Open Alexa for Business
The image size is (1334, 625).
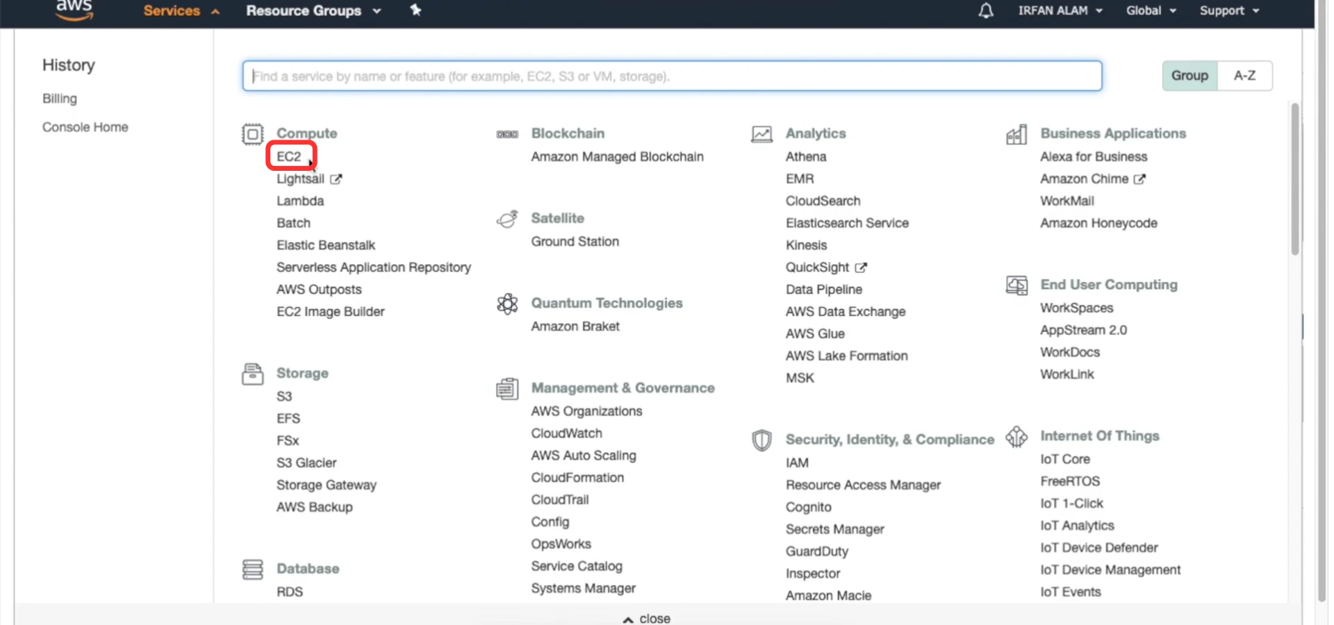coord(1094,157)
